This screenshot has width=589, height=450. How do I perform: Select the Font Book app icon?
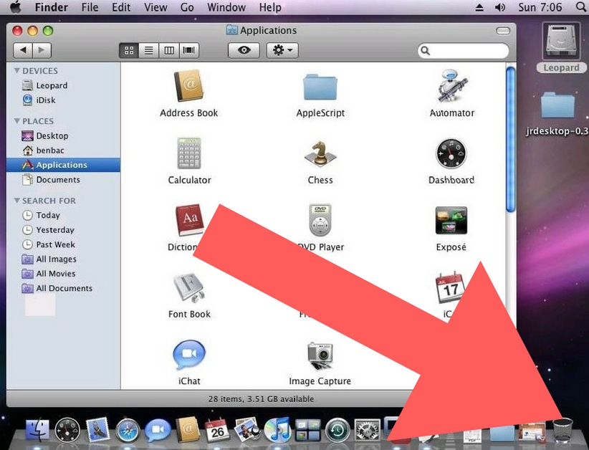tap(189, 288)
